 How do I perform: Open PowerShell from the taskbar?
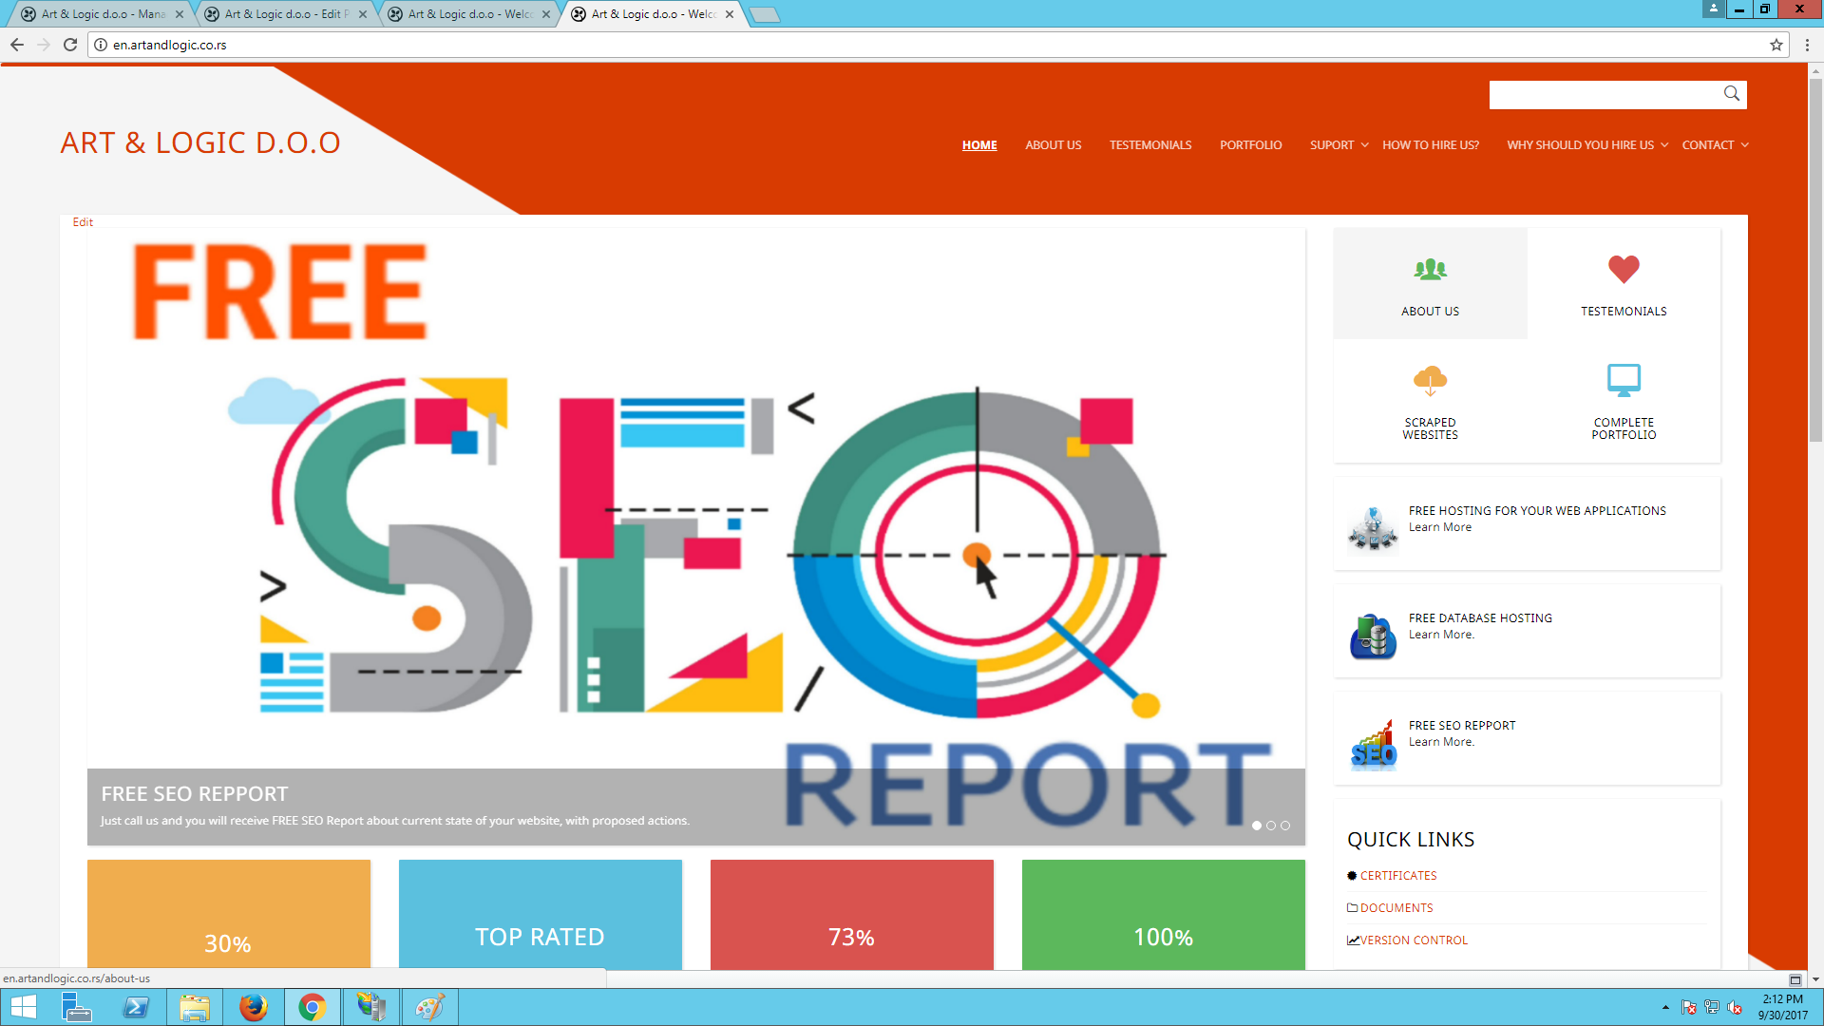click(135, 1007)
